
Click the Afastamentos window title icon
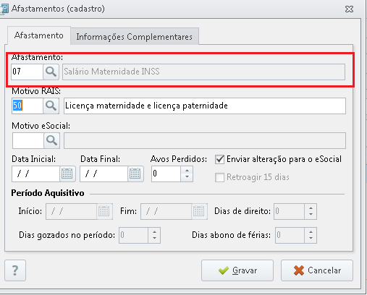[4, 9]
